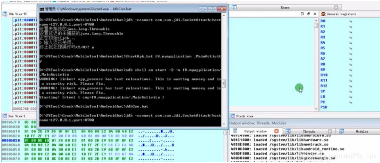Click the jump arrow for register R11
This screenshot has height=163, width=380.
point(350,80)
